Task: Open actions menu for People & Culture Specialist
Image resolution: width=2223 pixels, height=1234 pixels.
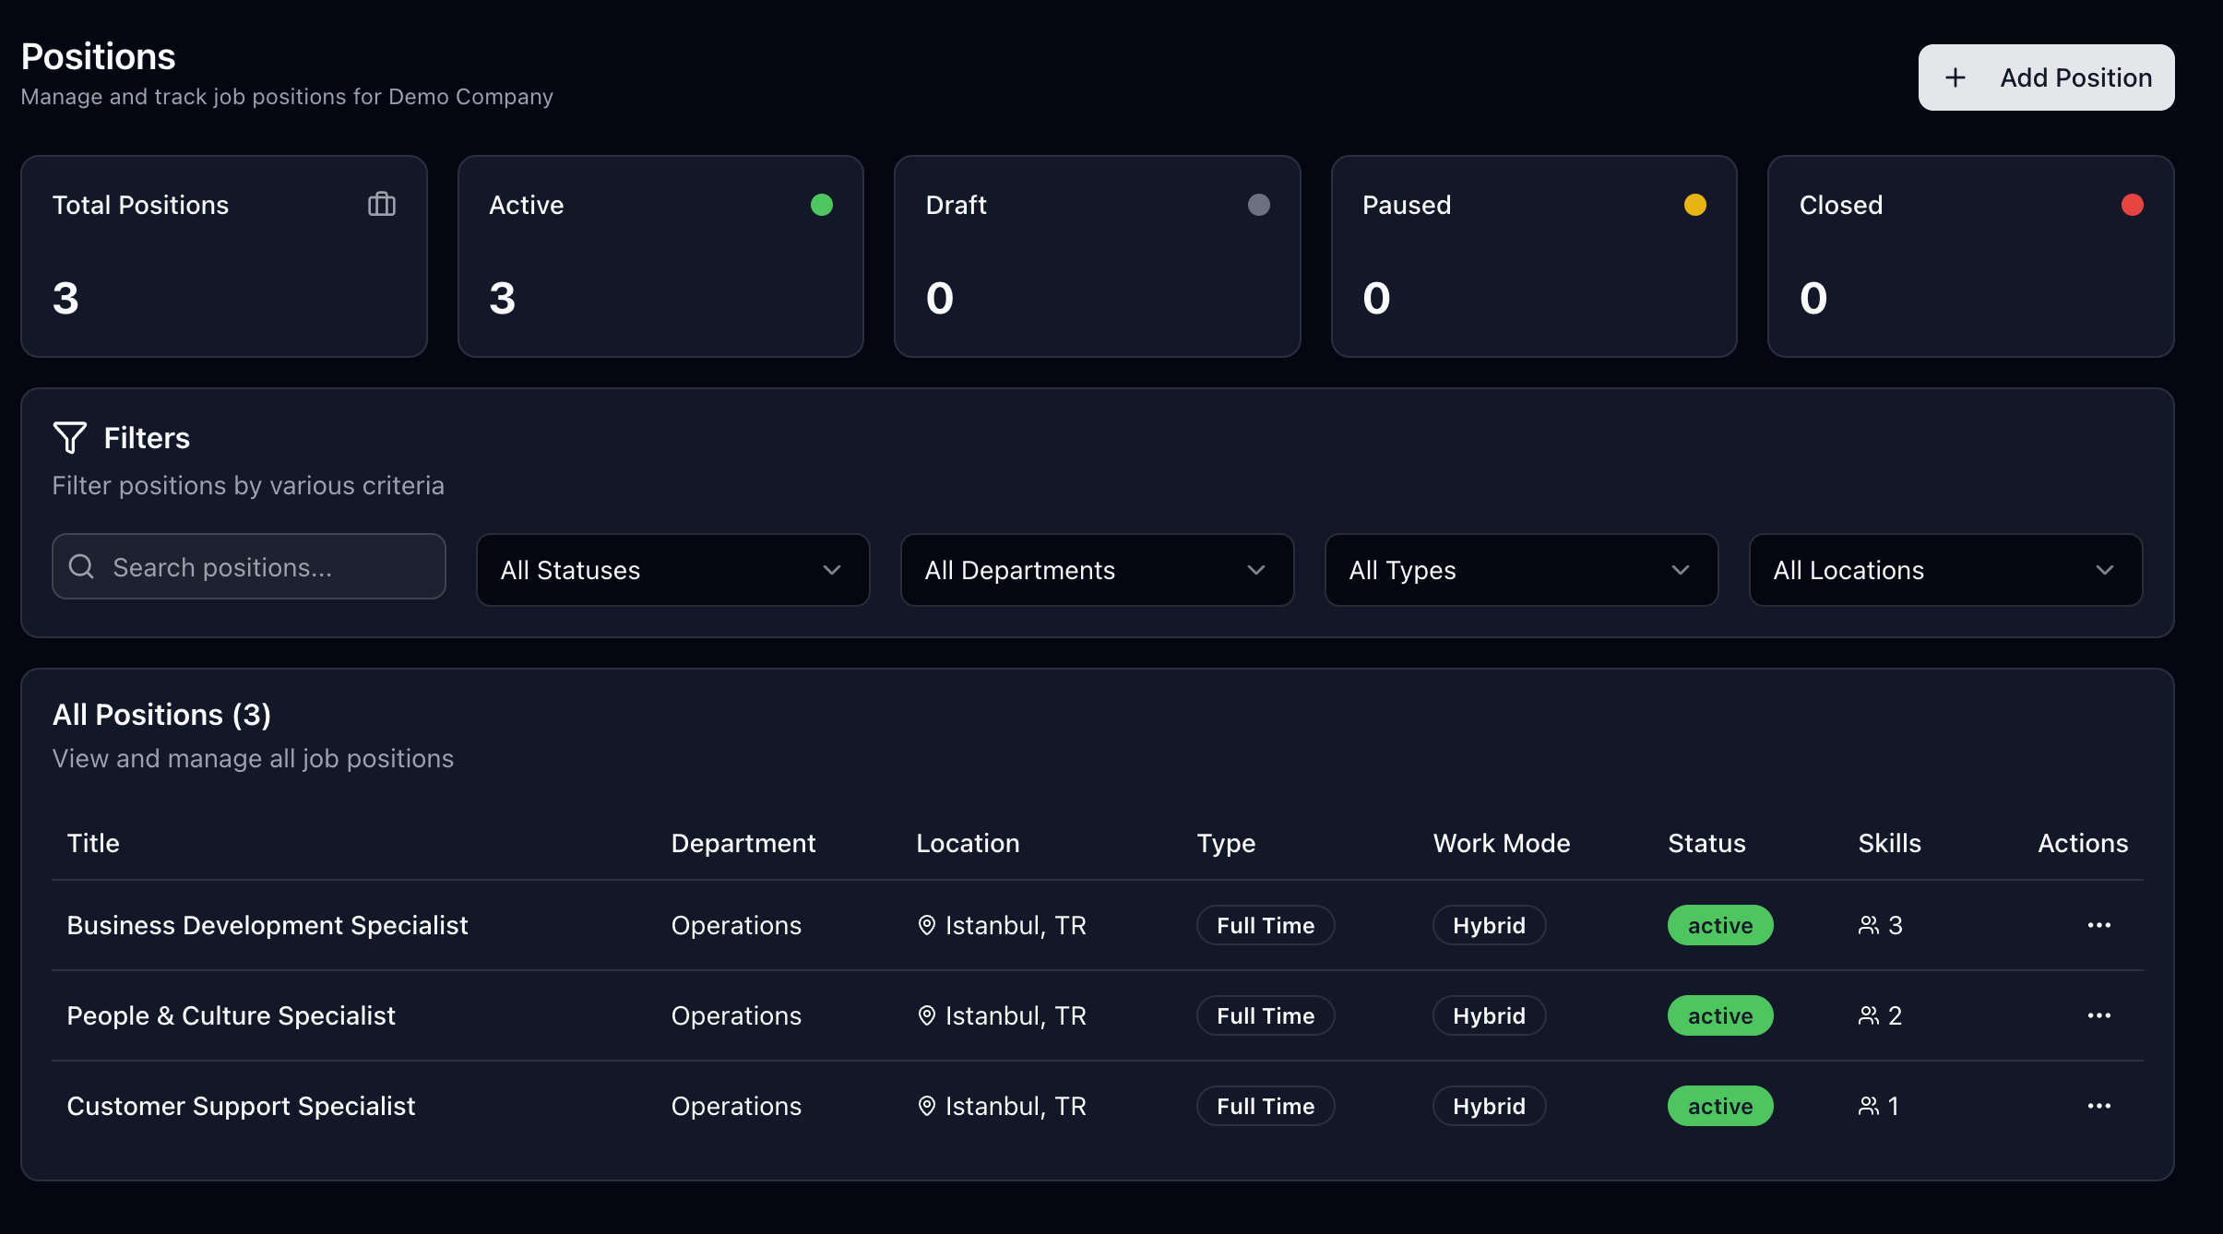Action: (2098, 1015)
